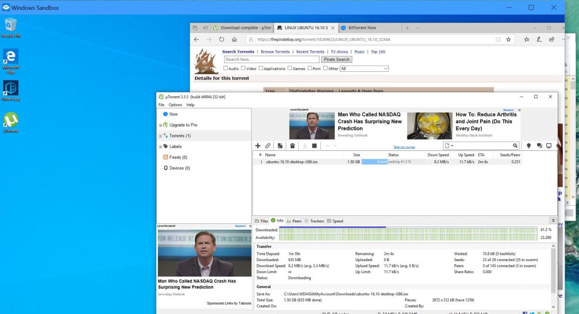579x314 pixels.
Task: Add page to favorites star in Edge
Action: click(x=509, y=39)
